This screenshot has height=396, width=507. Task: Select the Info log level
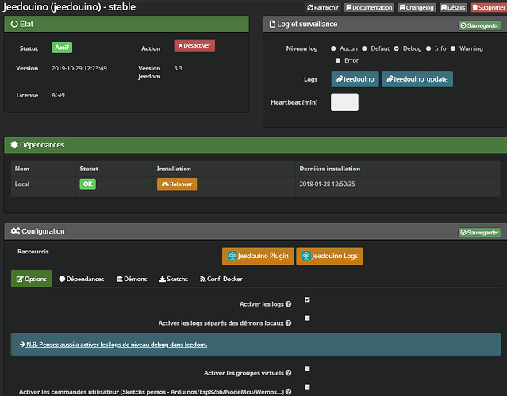[428, 48]
